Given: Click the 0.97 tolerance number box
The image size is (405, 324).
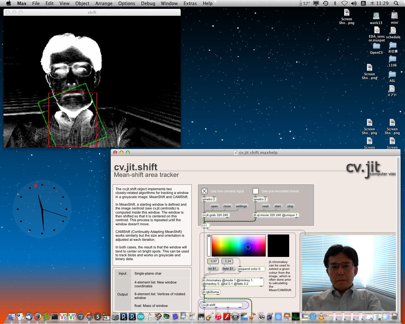Looking at the screenshot, I should pos(214,261).
